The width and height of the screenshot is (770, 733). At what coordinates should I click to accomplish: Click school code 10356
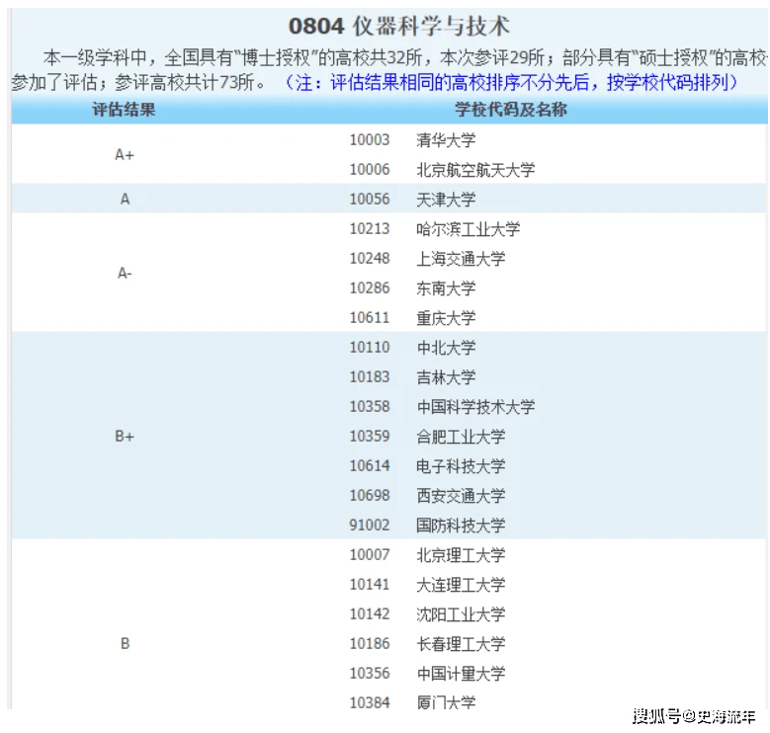coord(370,673)
